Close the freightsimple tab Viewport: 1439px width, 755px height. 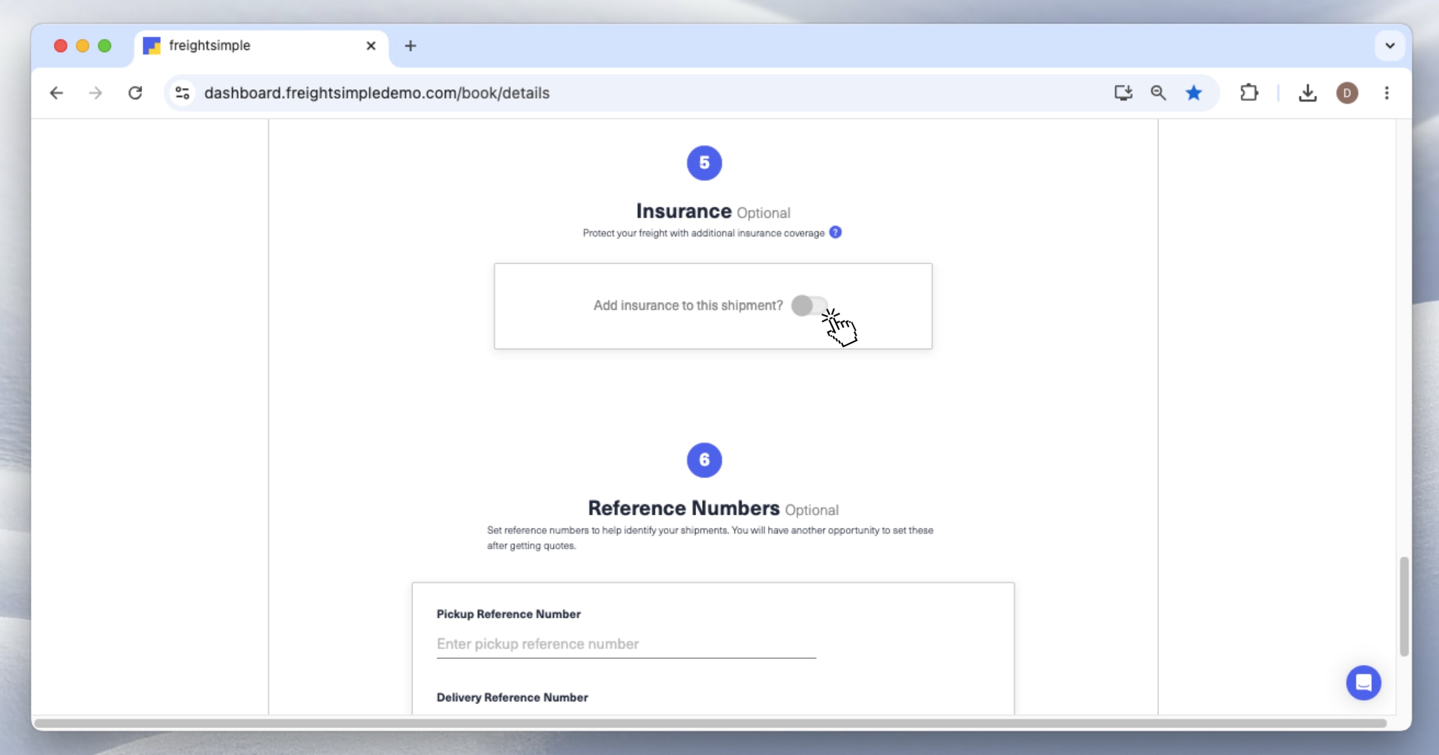click(371, 46)
